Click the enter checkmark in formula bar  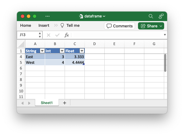[x=57, y=35]
